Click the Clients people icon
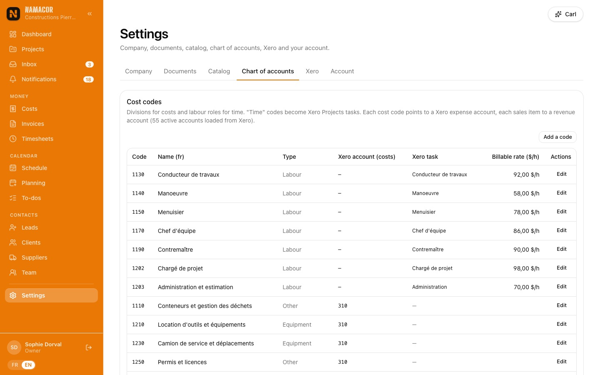Image resolution: width=600 pixels, height=375 pixels. pyautogui.click(x=13, y=242)
